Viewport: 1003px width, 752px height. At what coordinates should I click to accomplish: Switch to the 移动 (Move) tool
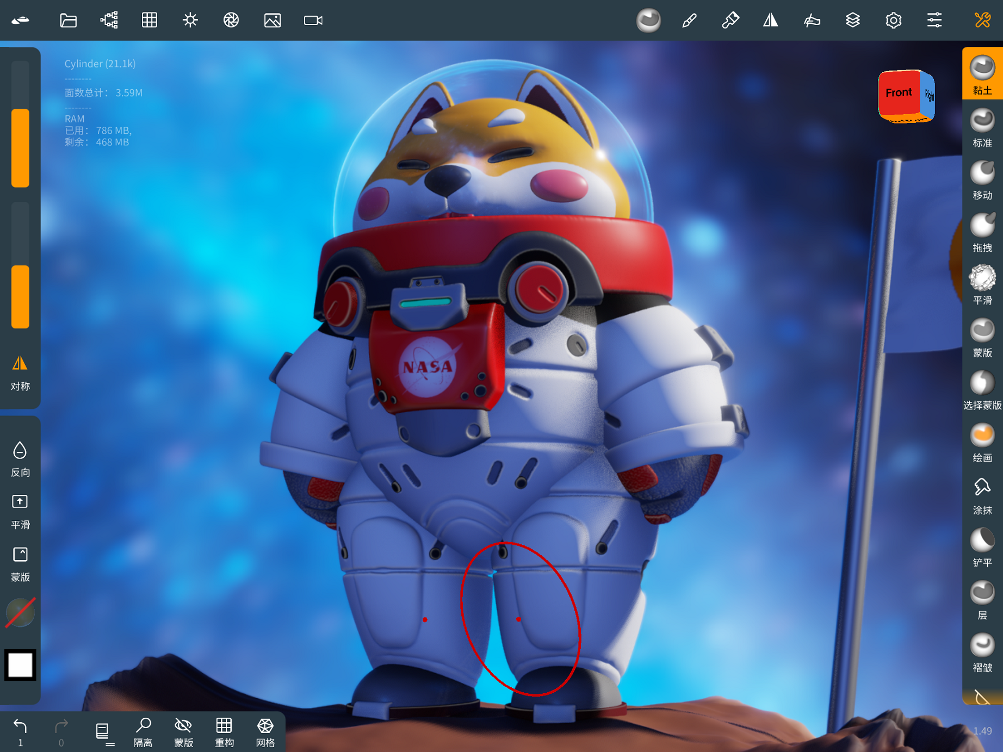pos(981,173)
